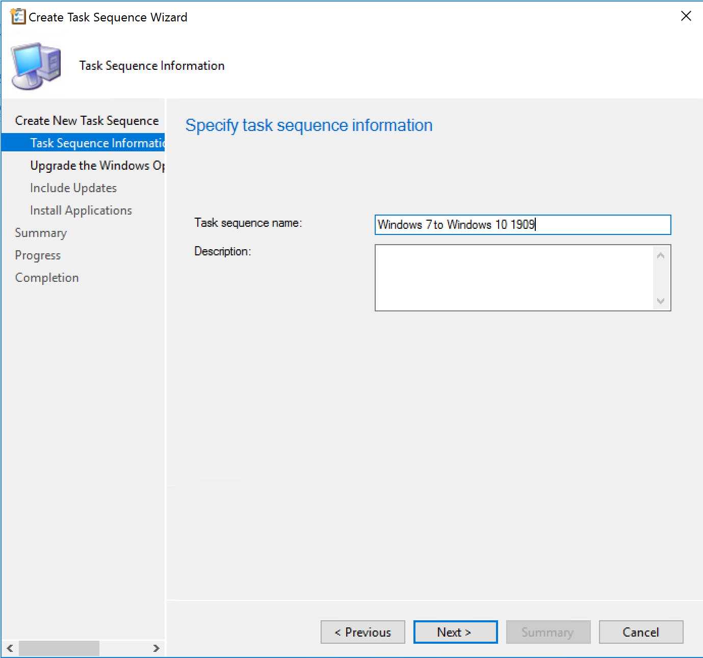Image resolution: width=703 pixels, height=658 pixels.
Task: Click inside the Description text box
Action: [514, 278]
